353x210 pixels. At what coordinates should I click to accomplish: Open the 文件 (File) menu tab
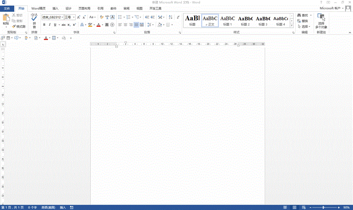point(7,8)
